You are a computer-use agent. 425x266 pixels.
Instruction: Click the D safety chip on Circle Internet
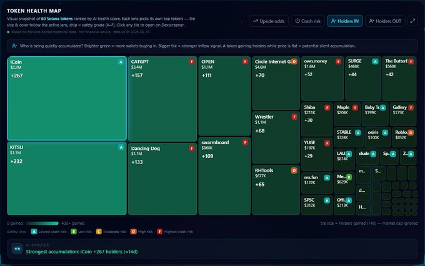pos(294,62)
